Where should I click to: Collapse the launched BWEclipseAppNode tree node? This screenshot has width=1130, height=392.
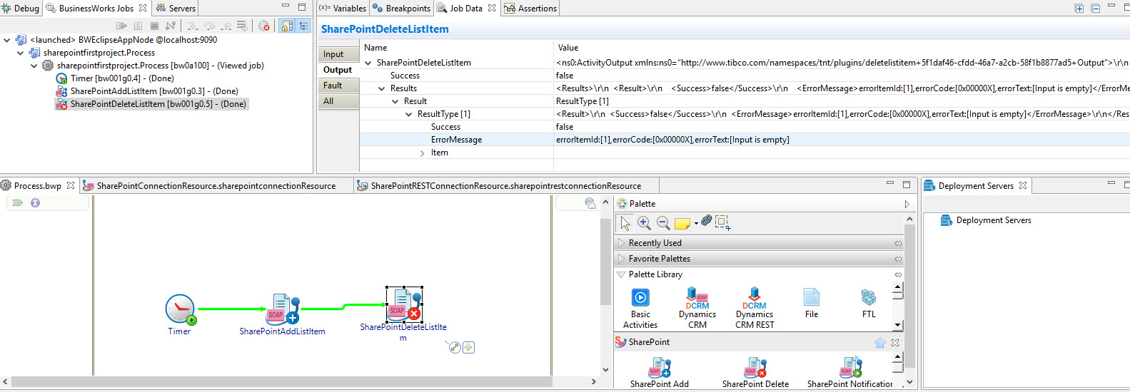pyautogui.click(x=7, y=40)
